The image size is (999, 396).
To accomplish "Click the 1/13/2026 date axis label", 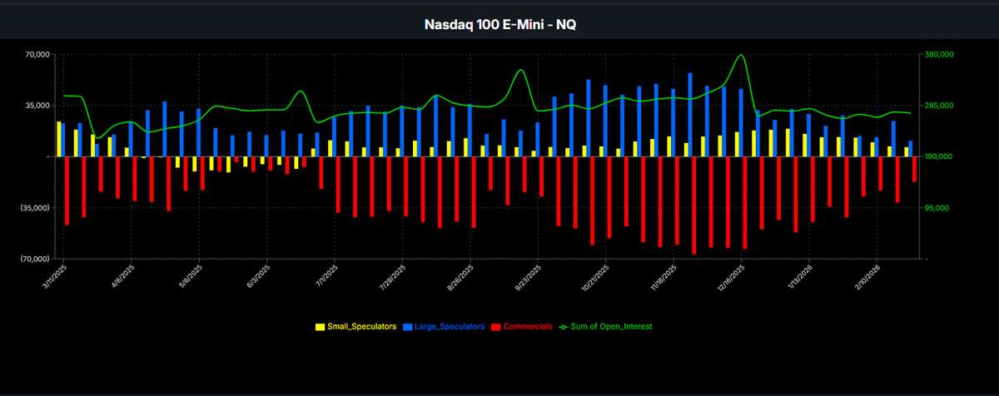I will point(799,276).
